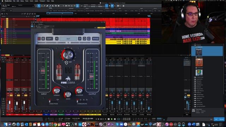Click the FireCobra undo icon

pyautogui.click(x=84, y=38)
